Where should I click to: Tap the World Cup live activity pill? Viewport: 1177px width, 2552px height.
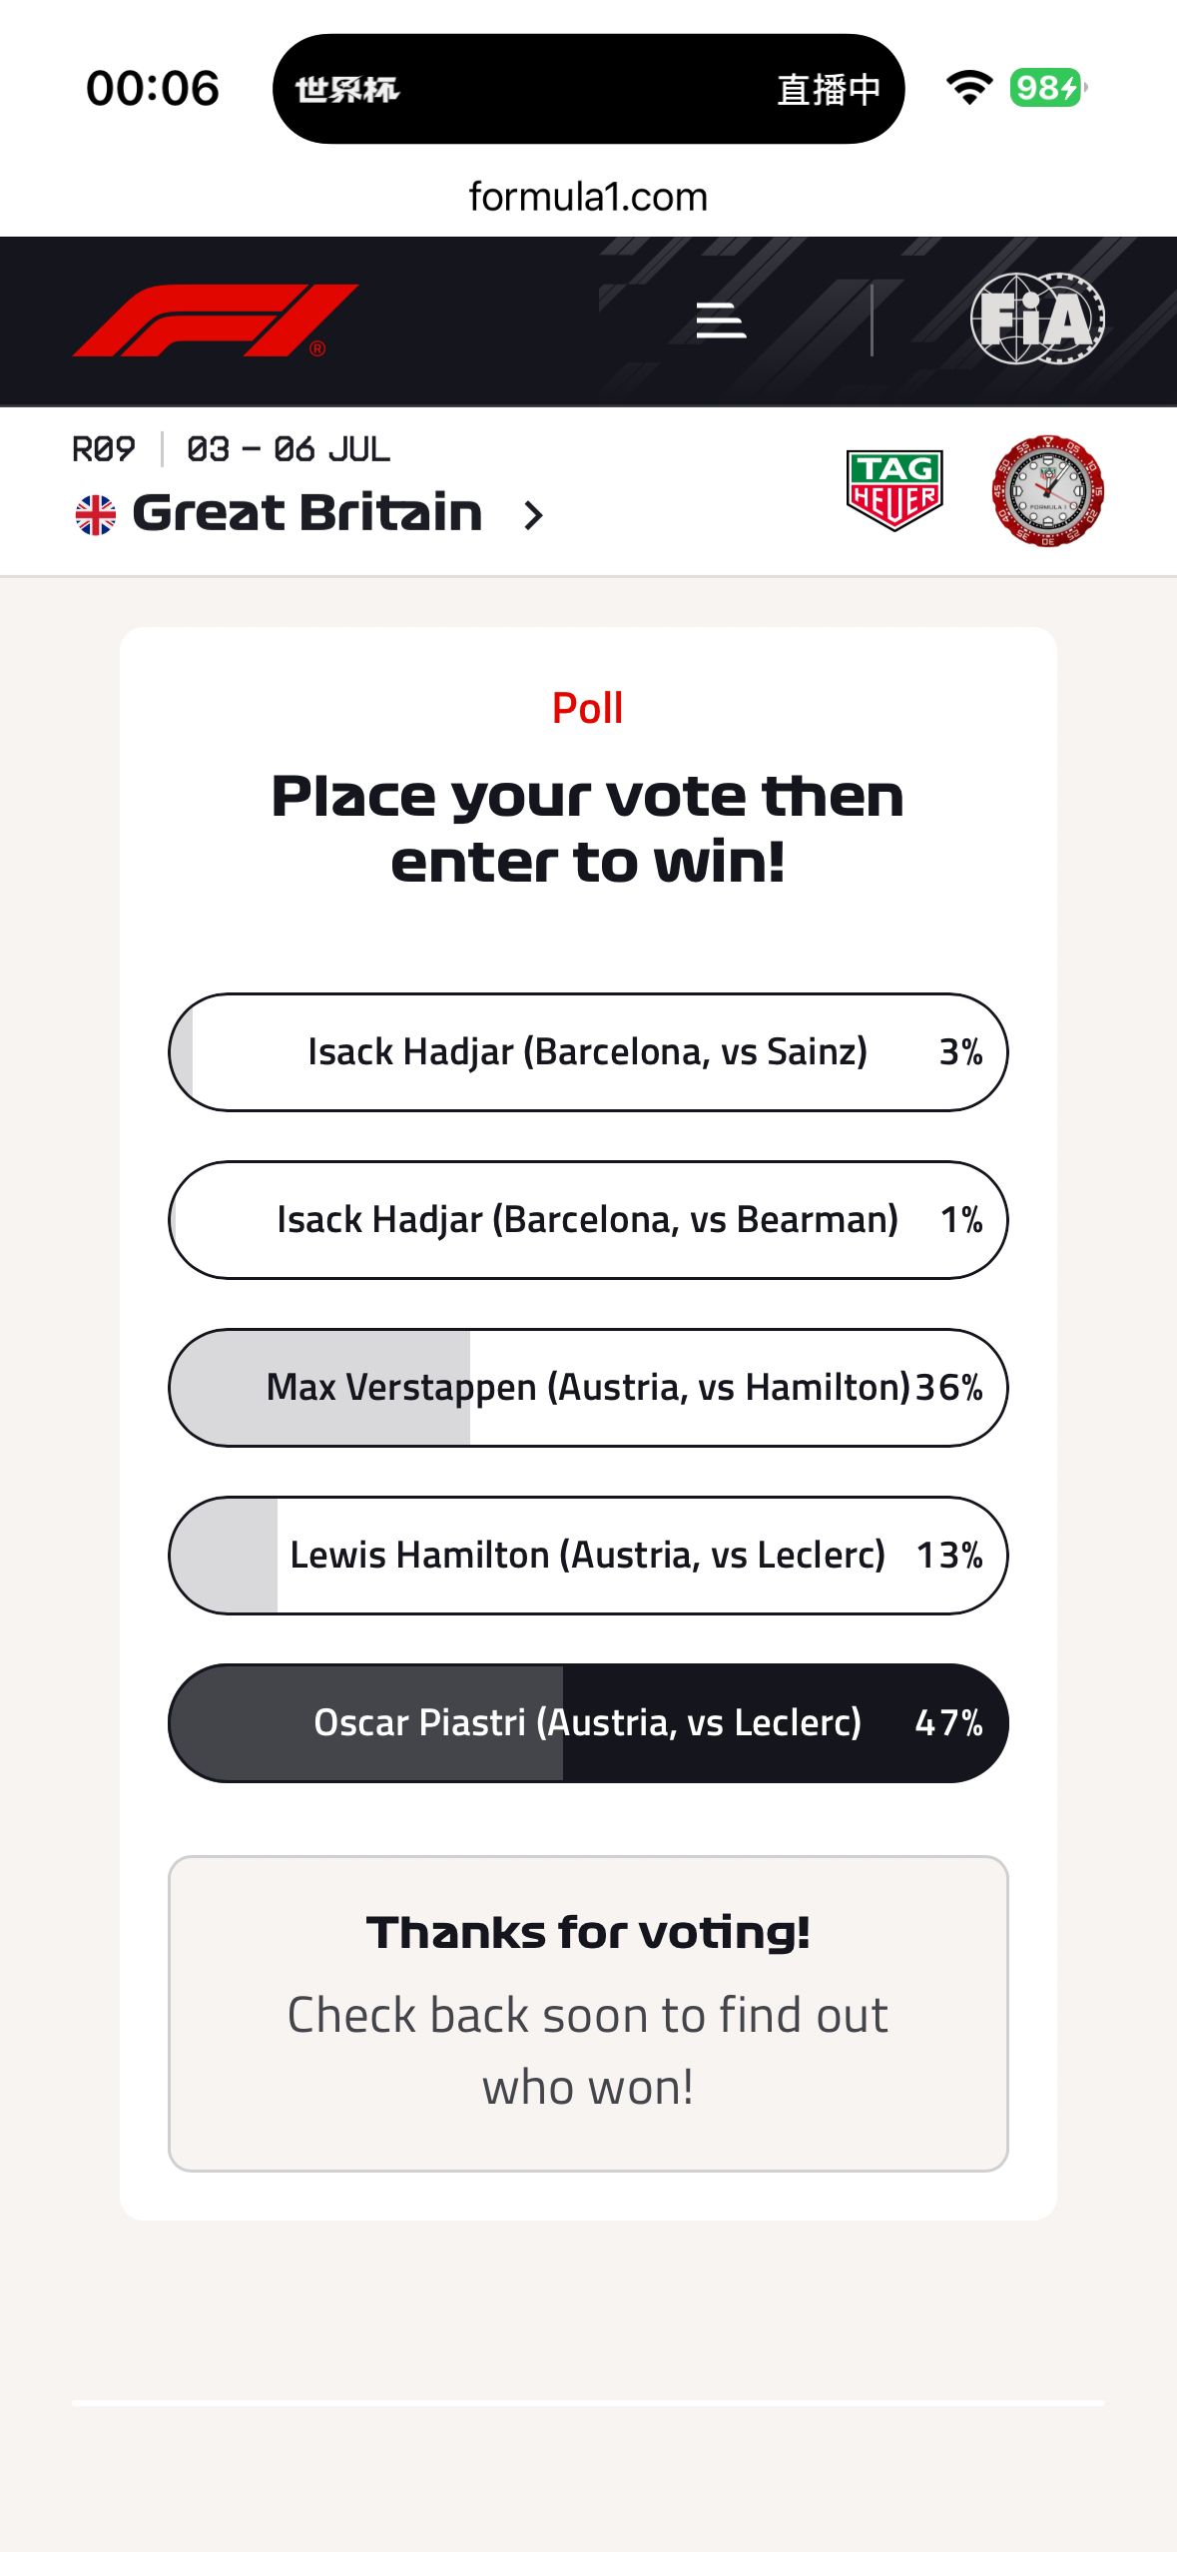click(x=588, y=89)
